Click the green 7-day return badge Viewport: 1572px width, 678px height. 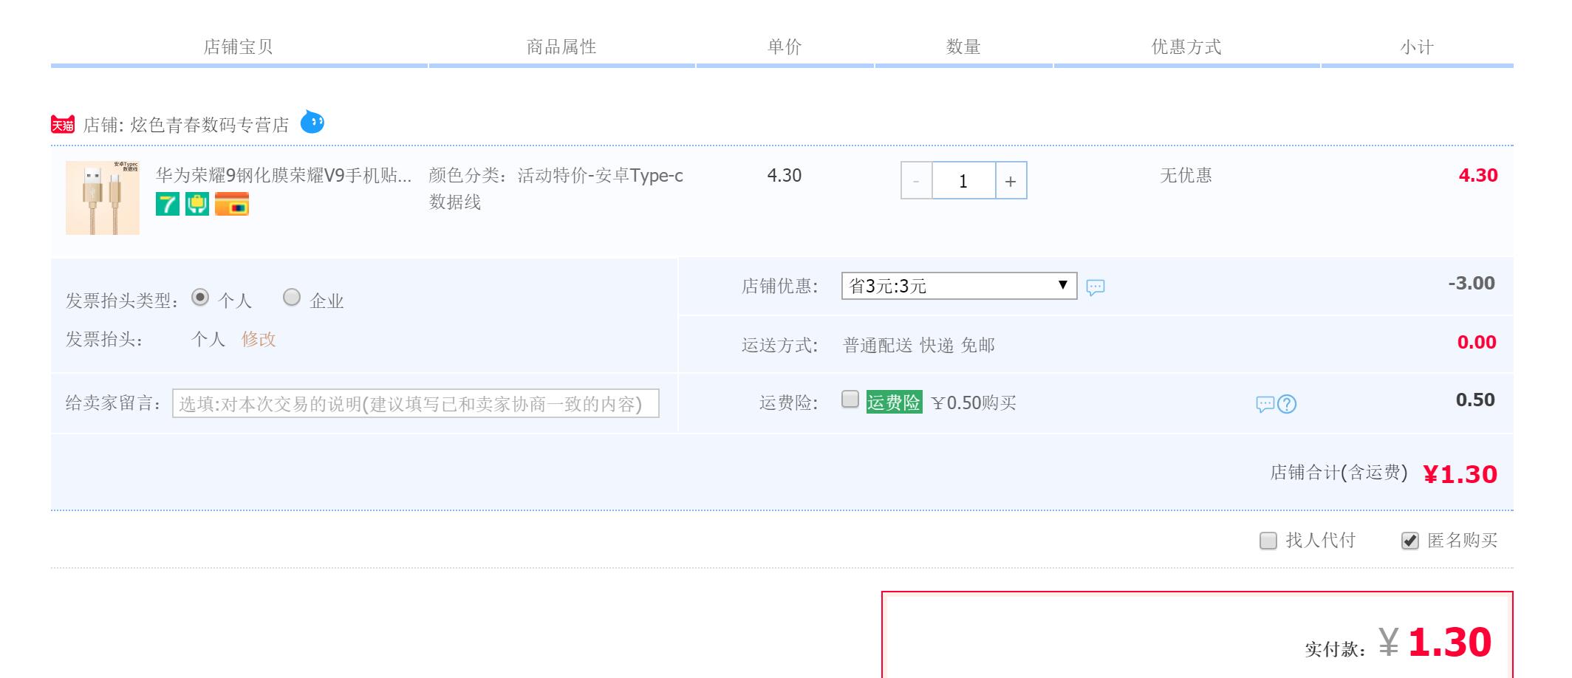(x=168, y=204)
